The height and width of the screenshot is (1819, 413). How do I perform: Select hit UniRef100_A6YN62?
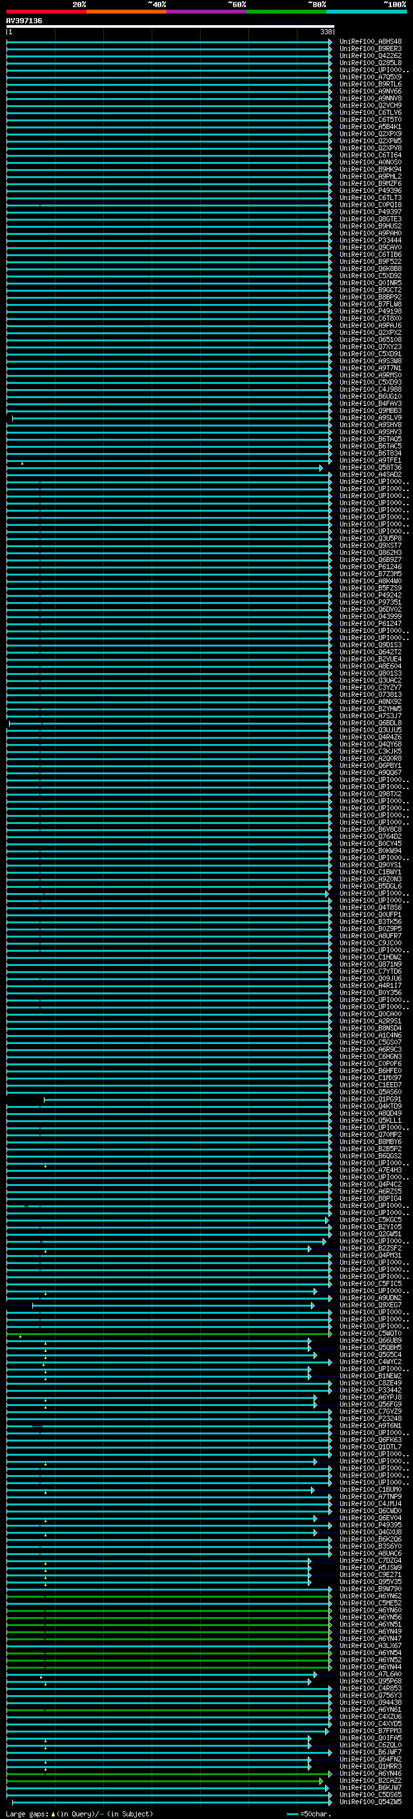click(x=370, y=1596)
